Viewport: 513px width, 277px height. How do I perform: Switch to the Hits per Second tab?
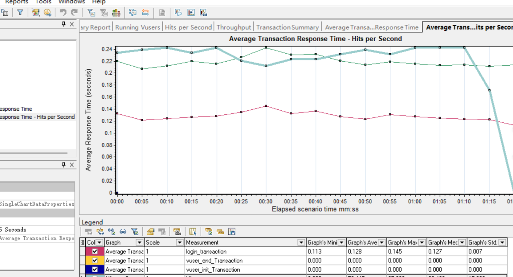[188, 27]
